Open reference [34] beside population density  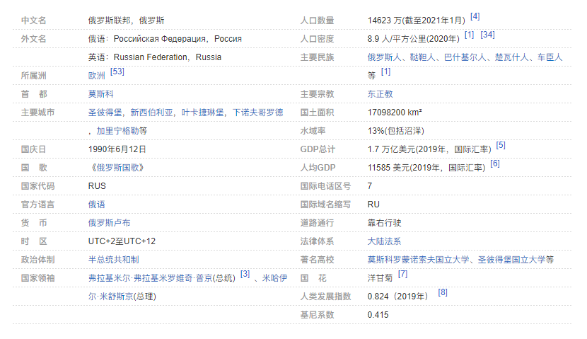point(487,35)
